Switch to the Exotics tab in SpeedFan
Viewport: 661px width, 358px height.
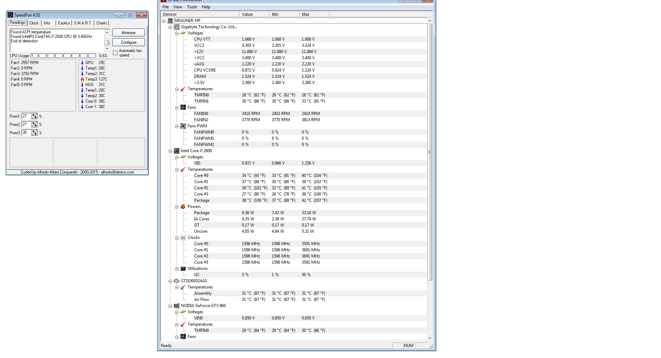[64, 23]
